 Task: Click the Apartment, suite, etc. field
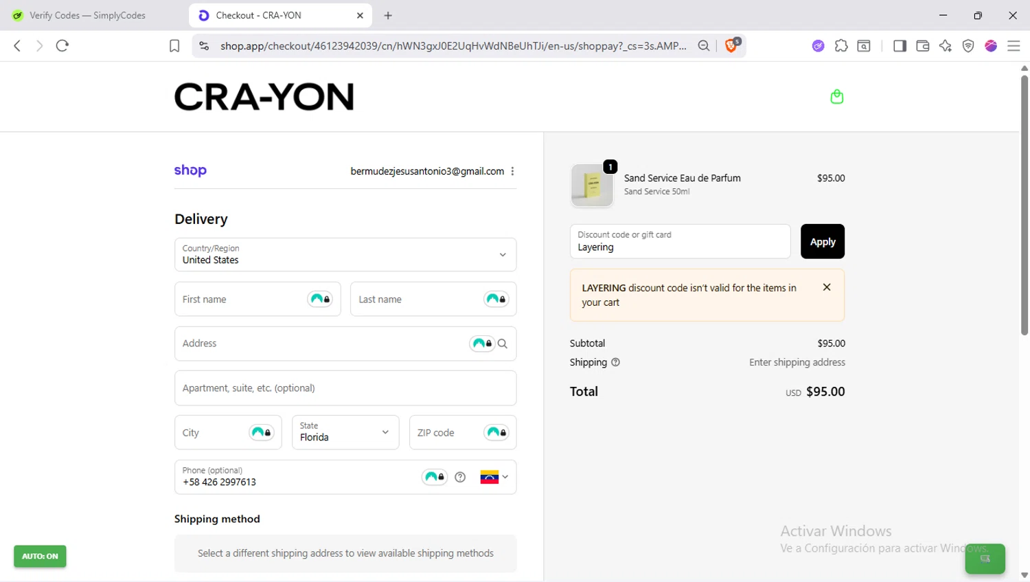point(345,388)
